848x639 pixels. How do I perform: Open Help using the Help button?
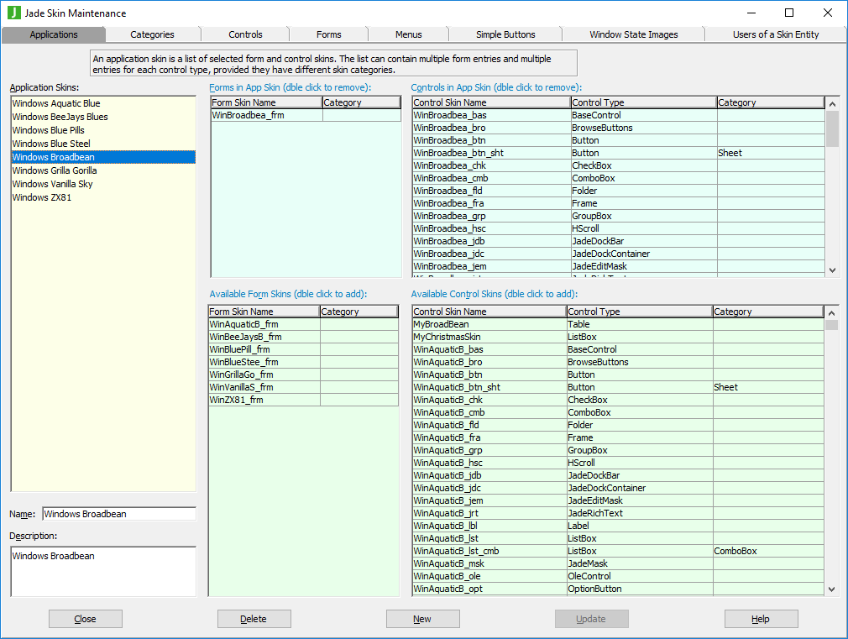[x=761, y=619]
